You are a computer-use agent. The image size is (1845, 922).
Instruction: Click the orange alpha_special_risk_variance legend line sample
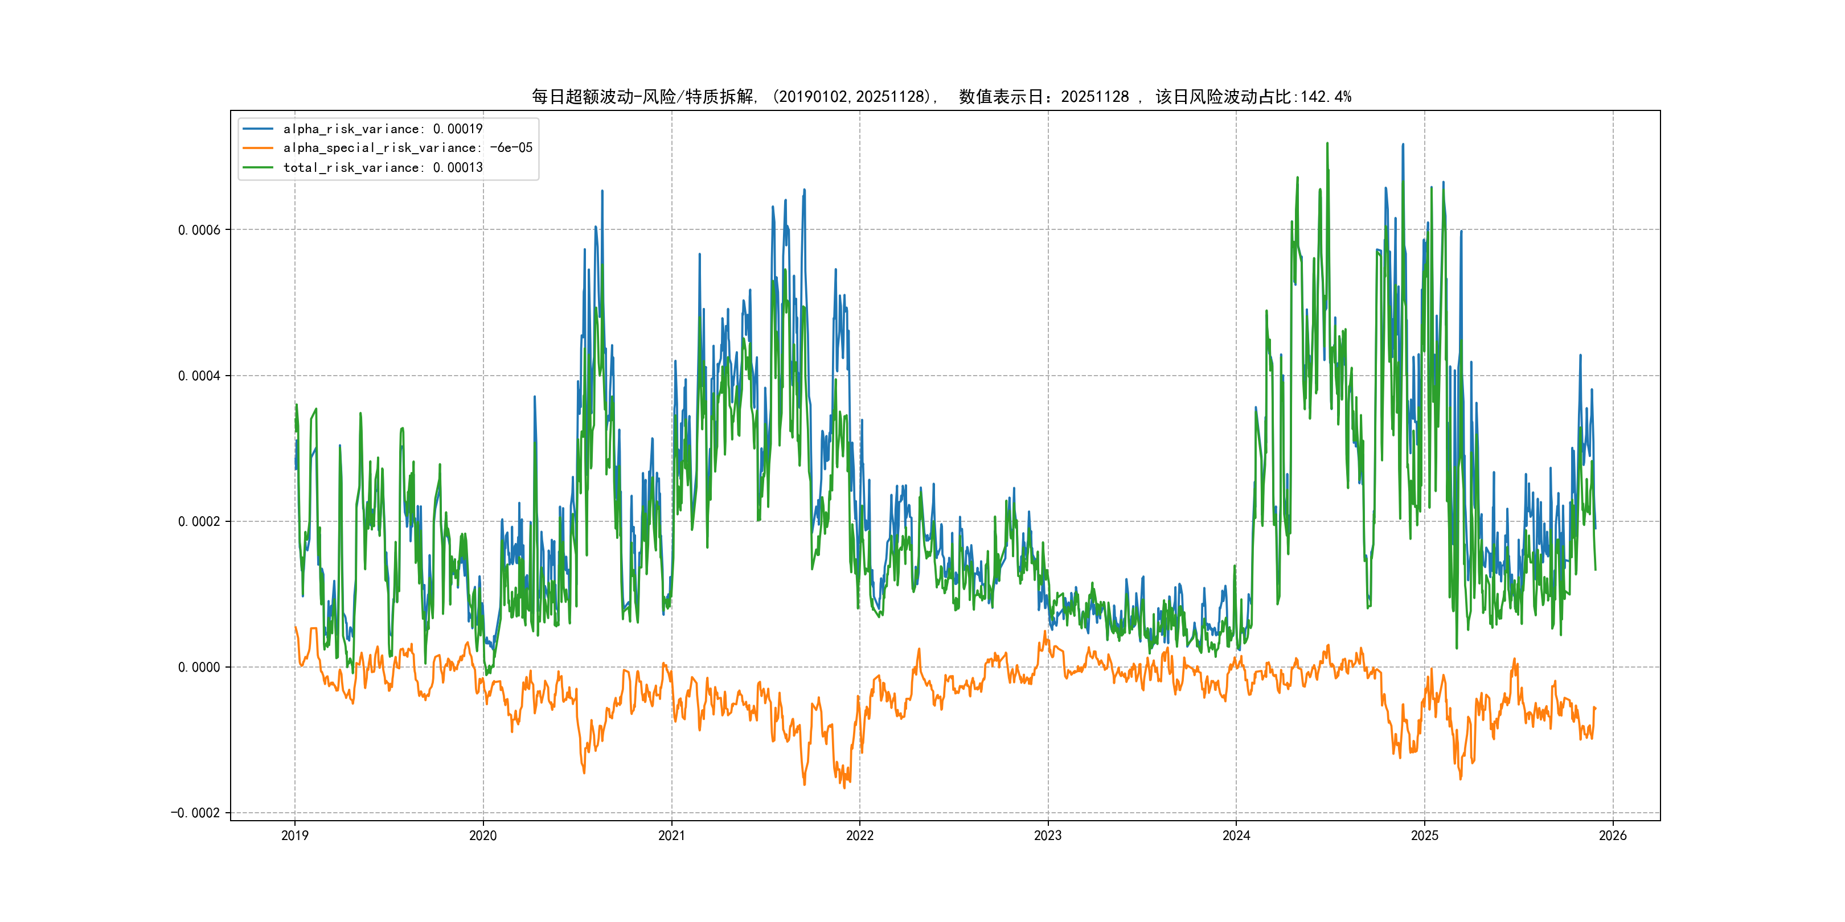click(258, 148)
